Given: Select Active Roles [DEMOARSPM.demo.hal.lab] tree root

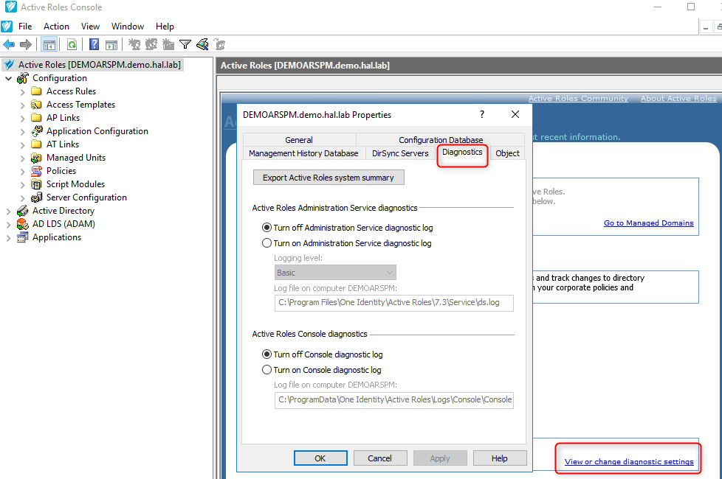Looking at the screenshot, I should coord(99,65).
